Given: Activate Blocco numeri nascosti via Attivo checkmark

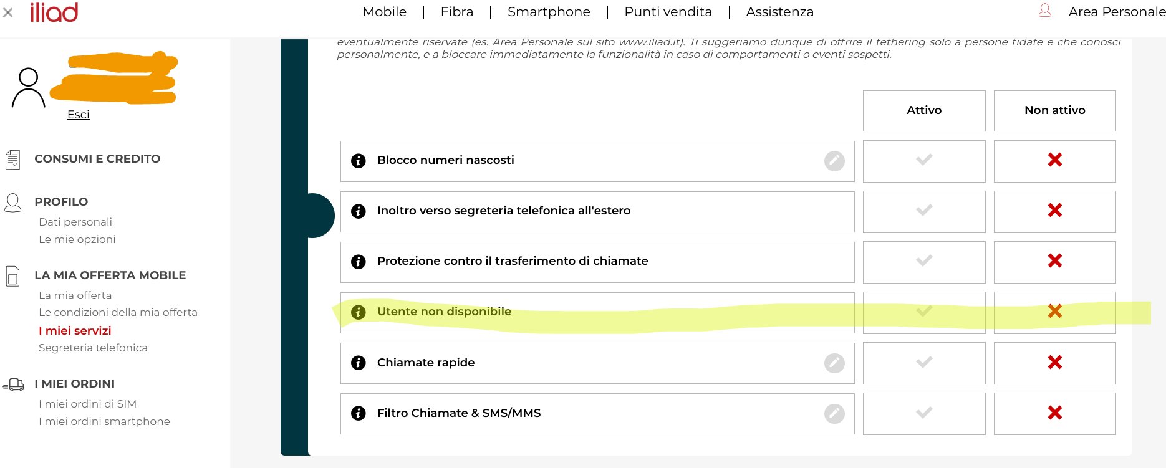Looking at the screenshot, I should click(924, 161).
